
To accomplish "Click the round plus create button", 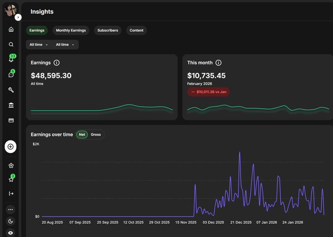I will pyautogui.click(x=11, y=146).
